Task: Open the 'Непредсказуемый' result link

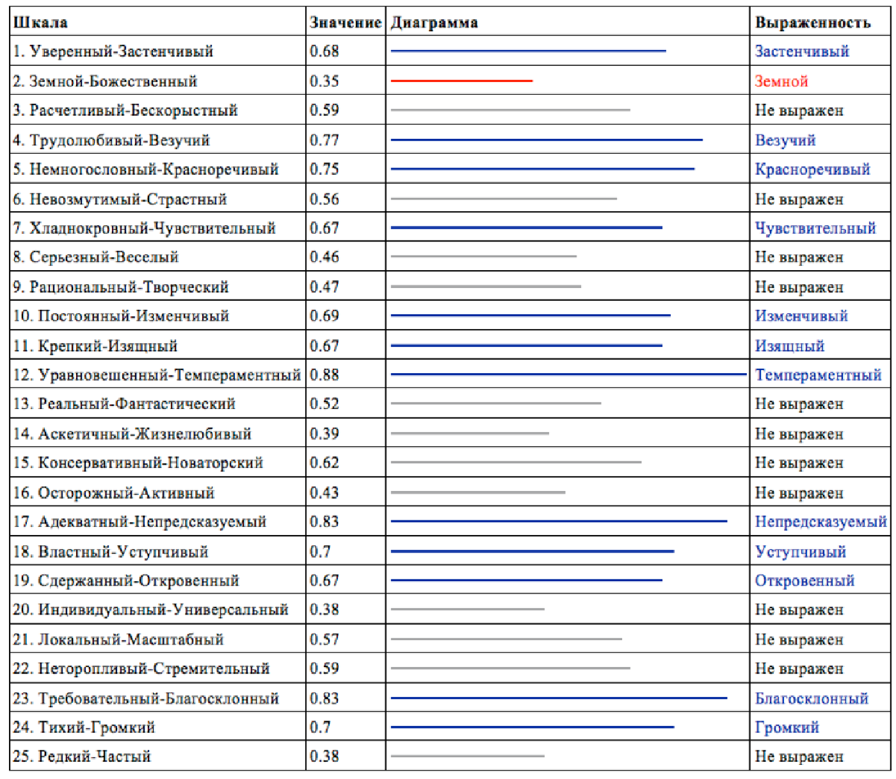Action: pos(820,522)
